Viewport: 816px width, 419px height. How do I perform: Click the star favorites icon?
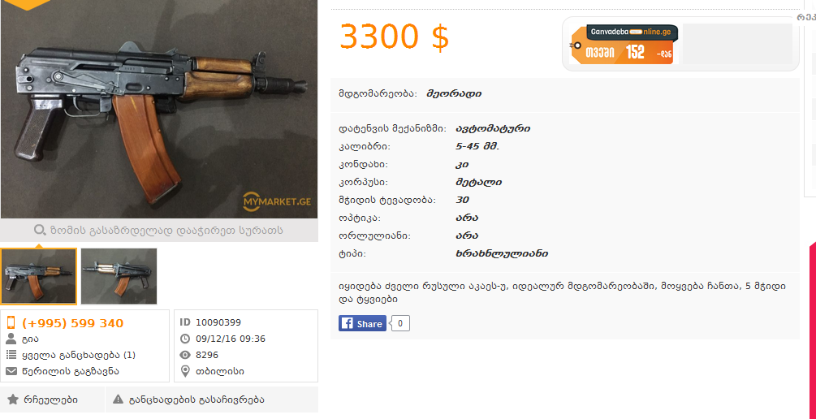click(x=13, y=400)
